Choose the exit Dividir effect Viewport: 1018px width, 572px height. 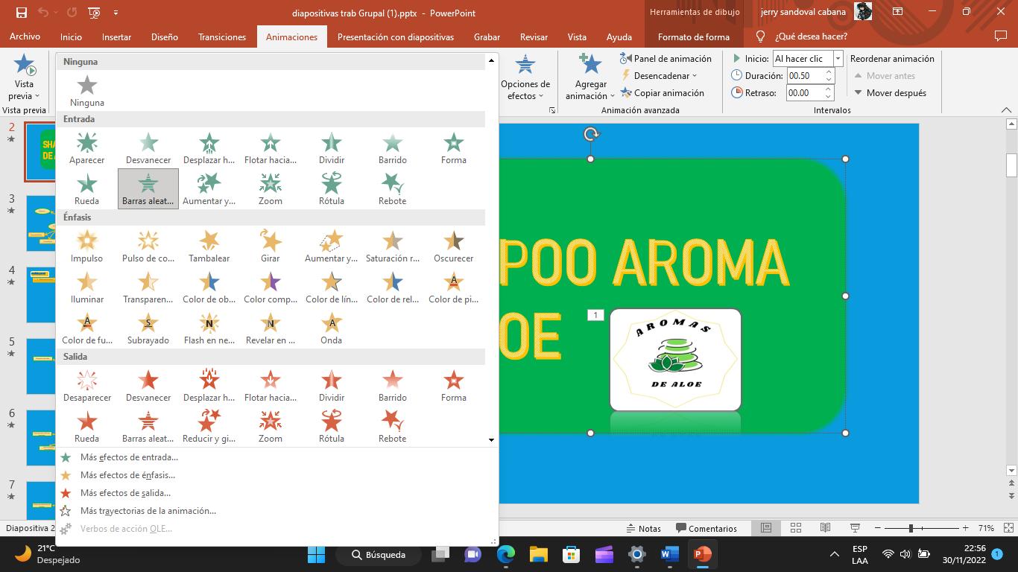332,385
